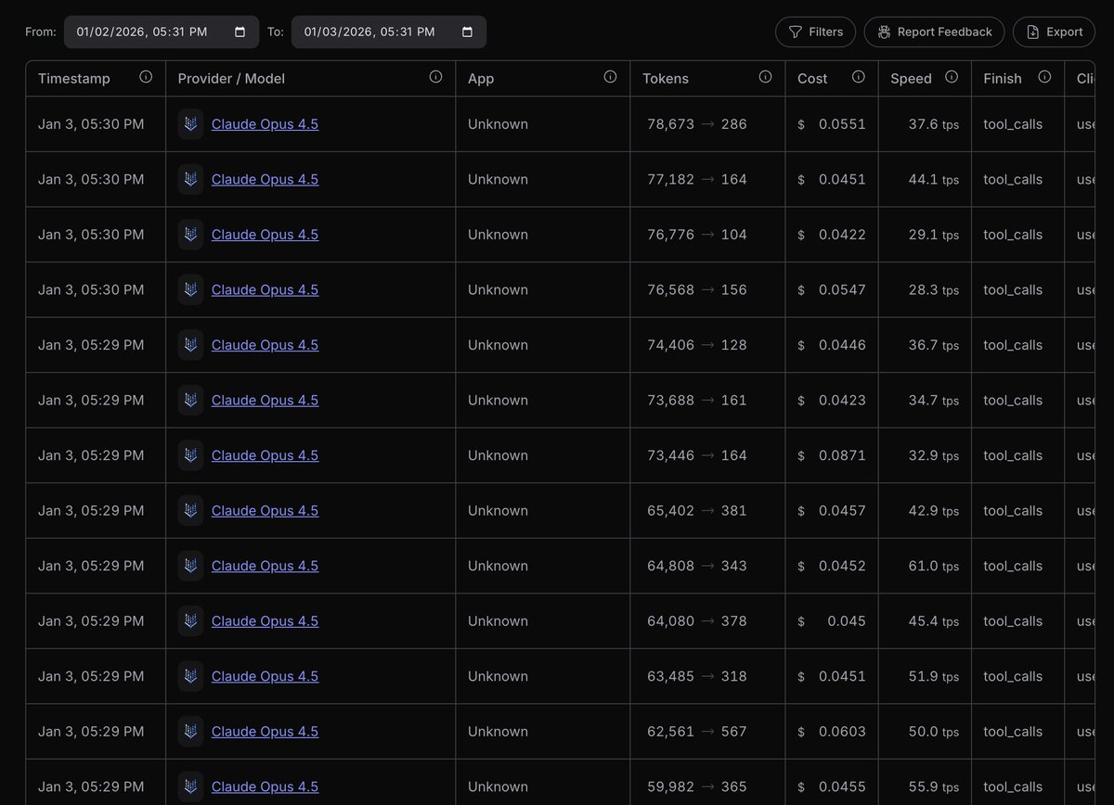
Task: Click the info icon beside Provider / Model
Action: (x=435, y=77)
